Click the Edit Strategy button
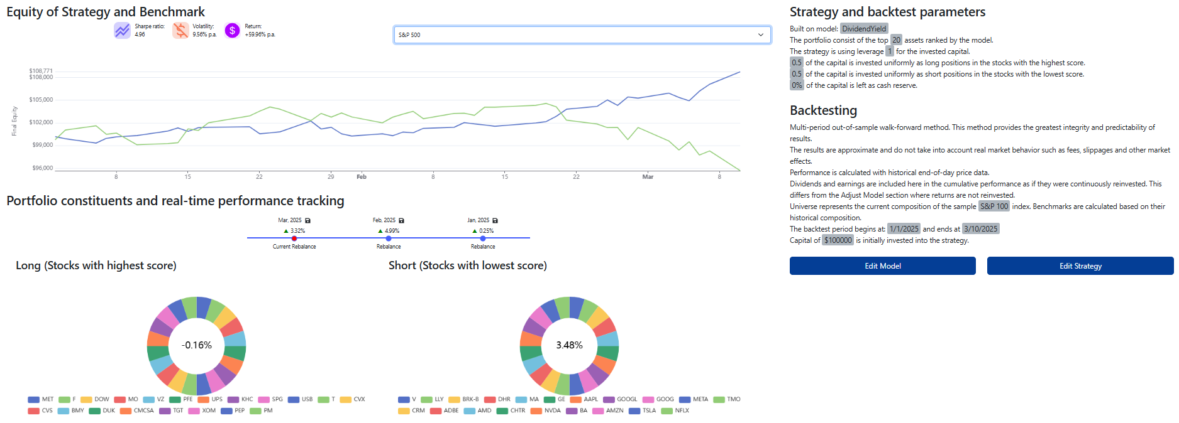This screenshot has width=1179, height=423. pyautogui.click(x=1080, y=266)
